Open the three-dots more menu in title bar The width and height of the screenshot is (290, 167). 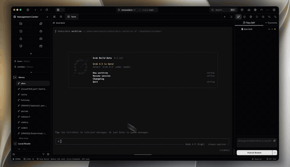[x=268, y=10]
